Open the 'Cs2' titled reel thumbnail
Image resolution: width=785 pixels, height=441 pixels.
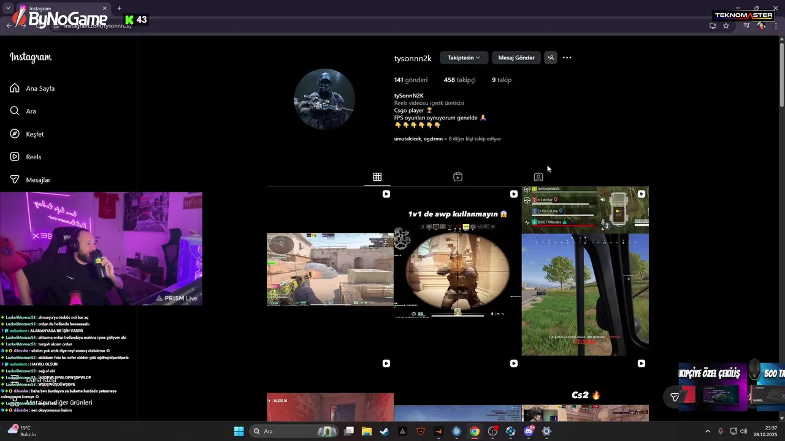(x=585, y=389)
